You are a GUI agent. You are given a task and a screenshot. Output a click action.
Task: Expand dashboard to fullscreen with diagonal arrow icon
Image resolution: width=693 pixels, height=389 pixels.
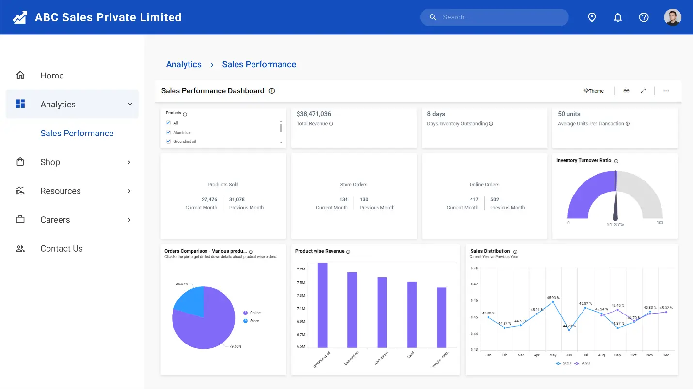pyautogui.click(x=643, y=90)
